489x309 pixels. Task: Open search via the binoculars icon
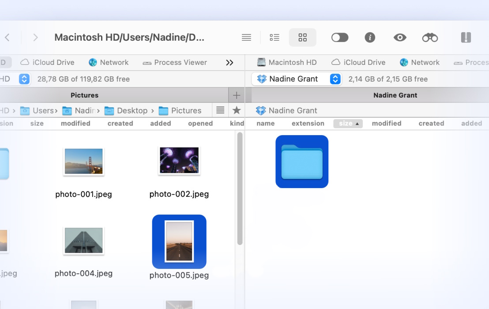(430, 37)
